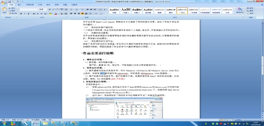Apply subscript formatting
Screen dimensions: 264x126
pos(38,14)
